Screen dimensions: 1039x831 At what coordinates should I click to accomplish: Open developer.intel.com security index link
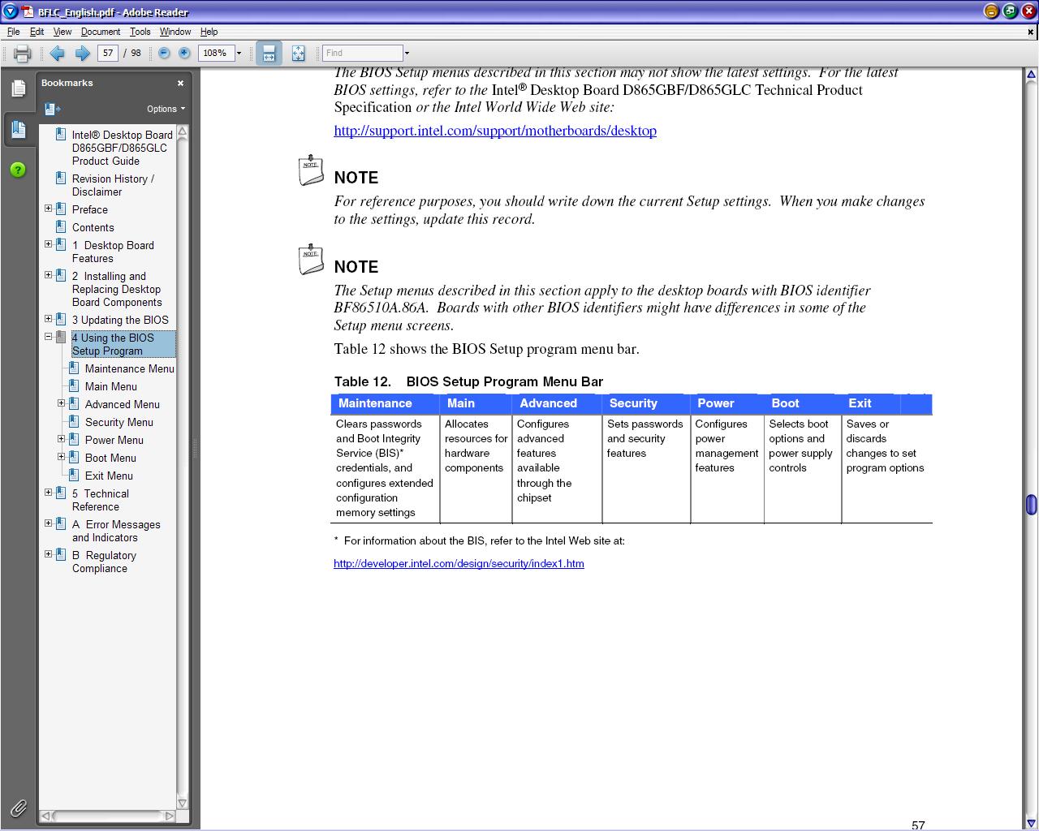click(459, 563)
